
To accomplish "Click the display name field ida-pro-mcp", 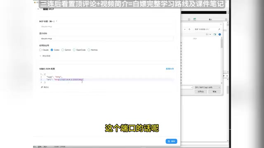I will [x=106, y=39].
